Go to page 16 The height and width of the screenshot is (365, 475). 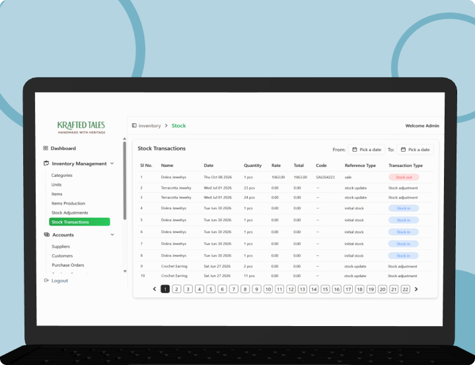coord(336,289)
